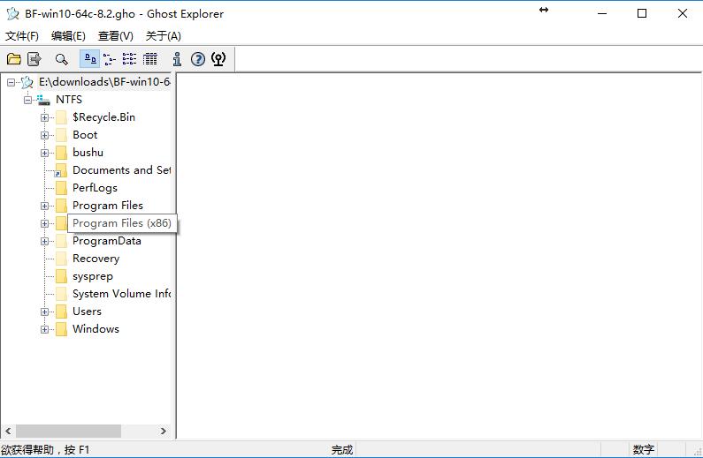The height and width of the screenshot is (458, 703).
Task: Select the sysprep folder
Action: point(92,276)
